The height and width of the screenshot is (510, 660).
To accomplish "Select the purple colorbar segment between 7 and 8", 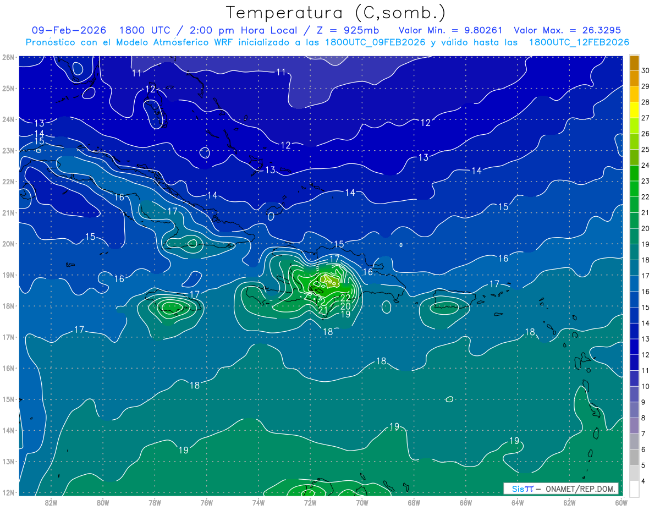I will [634, 426].
